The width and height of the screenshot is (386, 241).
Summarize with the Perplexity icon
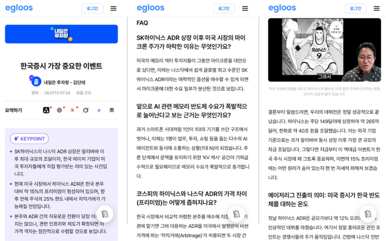[112, 110]
